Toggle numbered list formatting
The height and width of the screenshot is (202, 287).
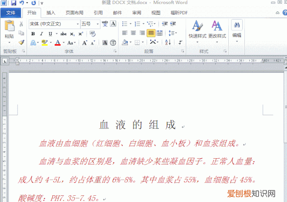pos(137,24)
